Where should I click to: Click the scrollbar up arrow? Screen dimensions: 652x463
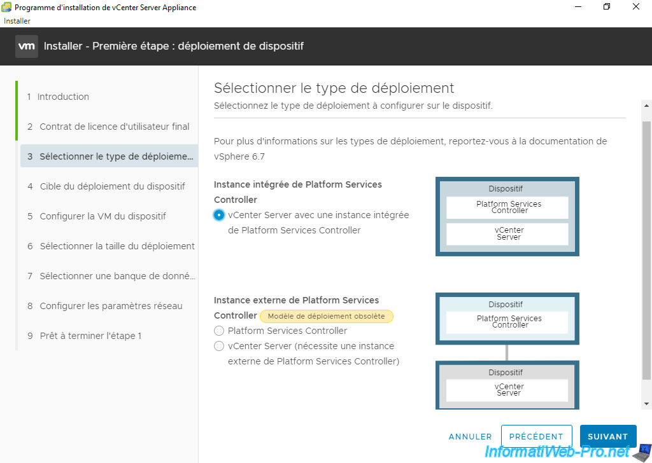[x=646, y=106]
